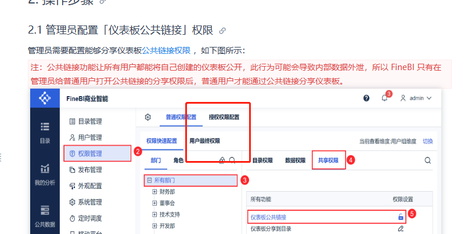
Task: Collapse the 所有部门 tree node
Action: click(x=149, y=180)
